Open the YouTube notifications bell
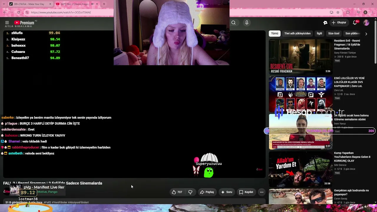Image resolution: width=377 pixels, height=212 pixels. pos(355,23)
